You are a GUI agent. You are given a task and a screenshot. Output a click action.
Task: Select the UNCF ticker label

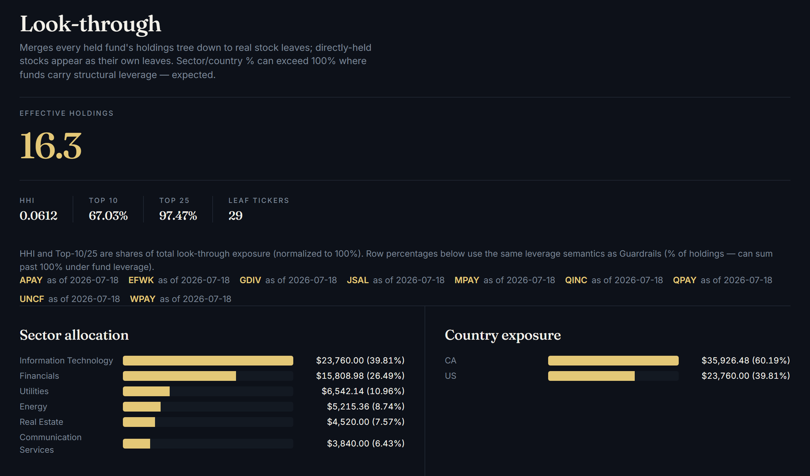32,299
